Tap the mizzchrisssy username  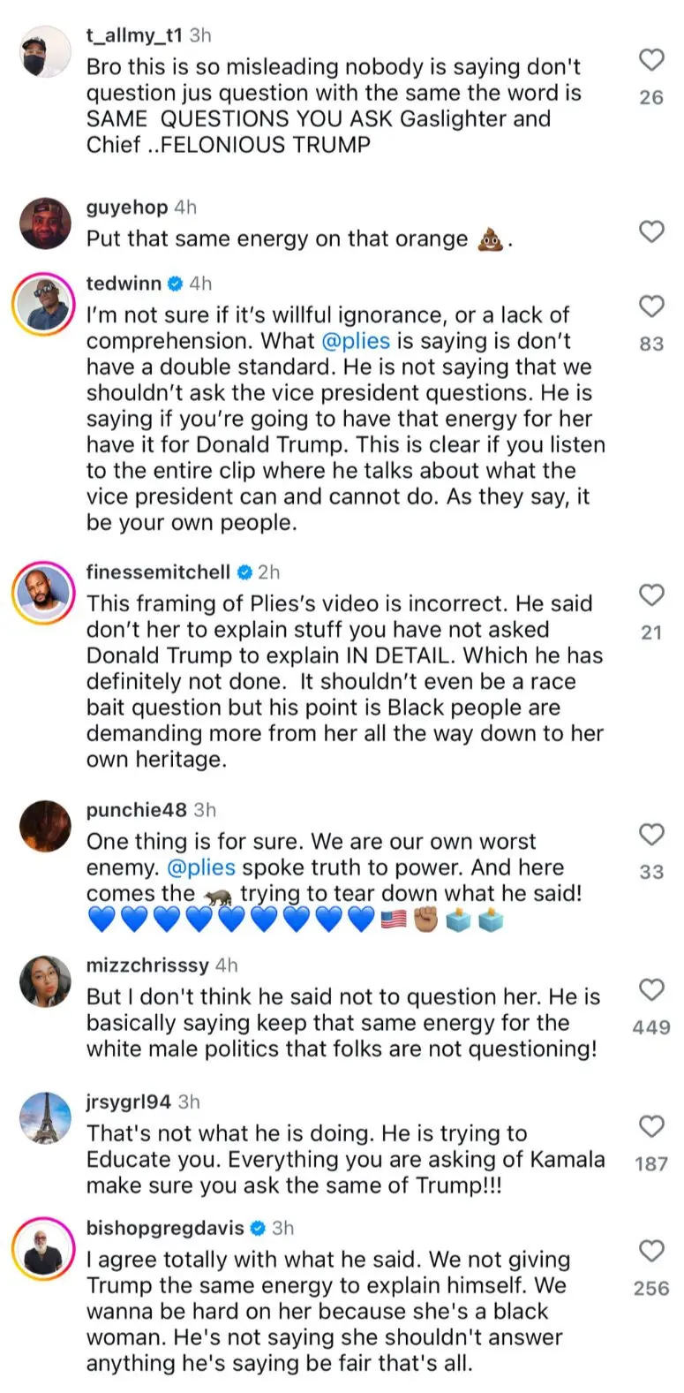147,965
